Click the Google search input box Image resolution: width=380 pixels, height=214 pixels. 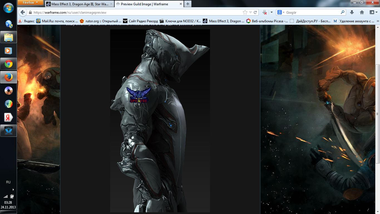(x=313, y=13)
